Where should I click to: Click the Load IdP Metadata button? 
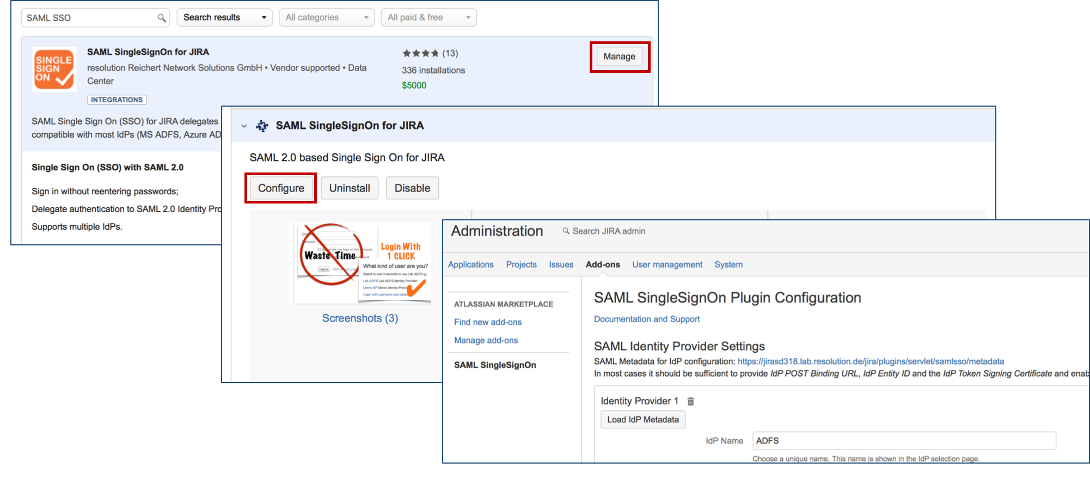coord(643,420)
